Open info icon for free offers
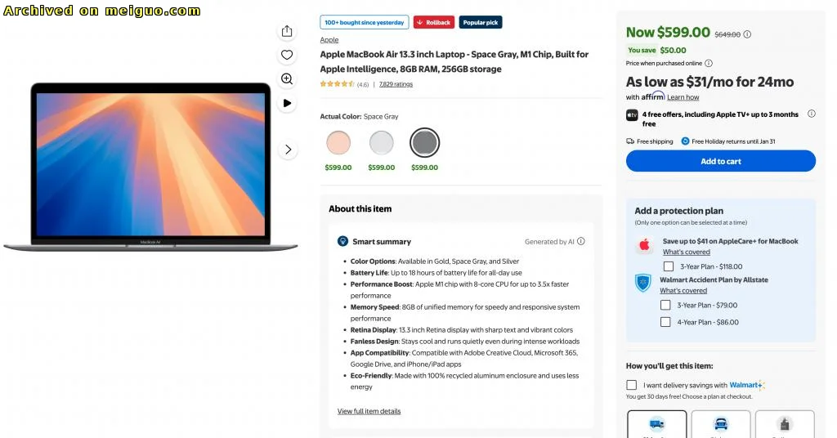 812,114
